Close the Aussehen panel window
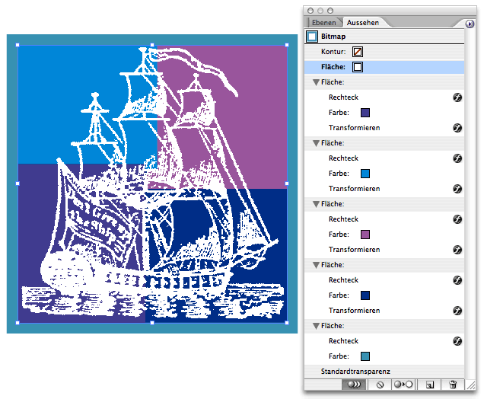Image resolution: width=484 pixels, height=399 pixels. pyautogui.click(x=310, y=11)
